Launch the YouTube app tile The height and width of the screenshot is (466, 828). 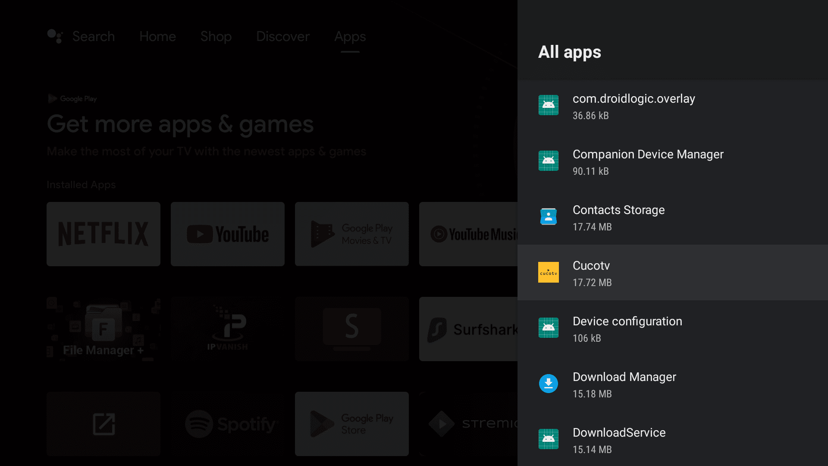pos(228,234)
